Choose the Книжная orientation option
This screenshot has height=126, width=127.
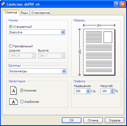coord(22,90)
